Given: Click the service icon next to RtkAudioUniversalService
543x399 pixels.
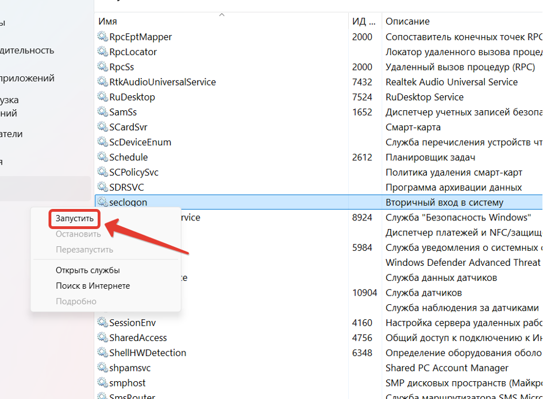Looking at the screenshot, I should point(103,82).
